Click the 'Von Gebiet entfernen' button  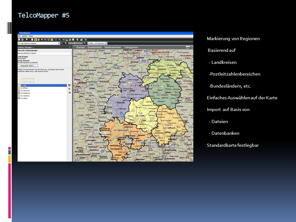[x=28, y=81]
